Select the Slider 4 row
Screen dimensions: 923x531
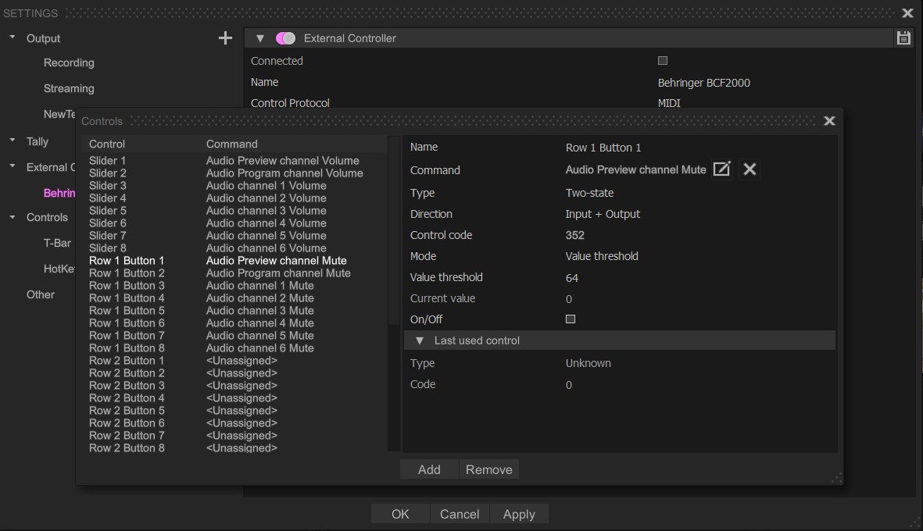click(x=234, y=198)
